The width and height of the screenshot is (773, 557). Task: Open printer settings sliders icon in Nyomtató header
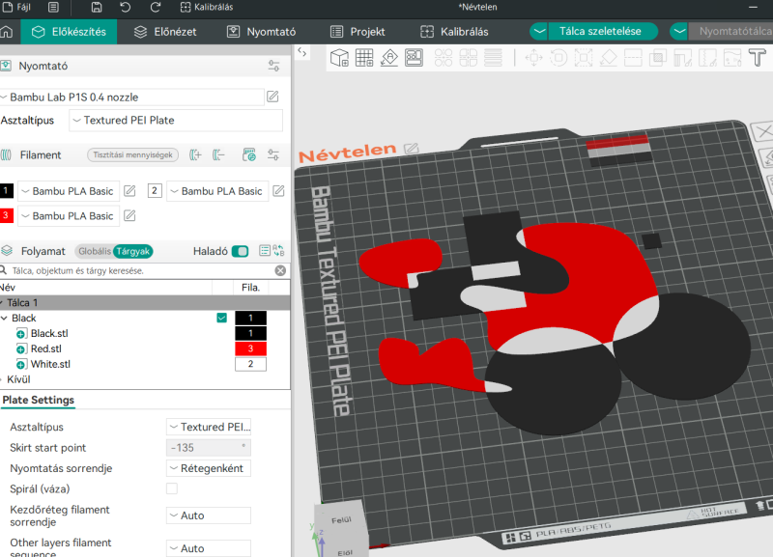pyautogui.click(x=273, y=66)
